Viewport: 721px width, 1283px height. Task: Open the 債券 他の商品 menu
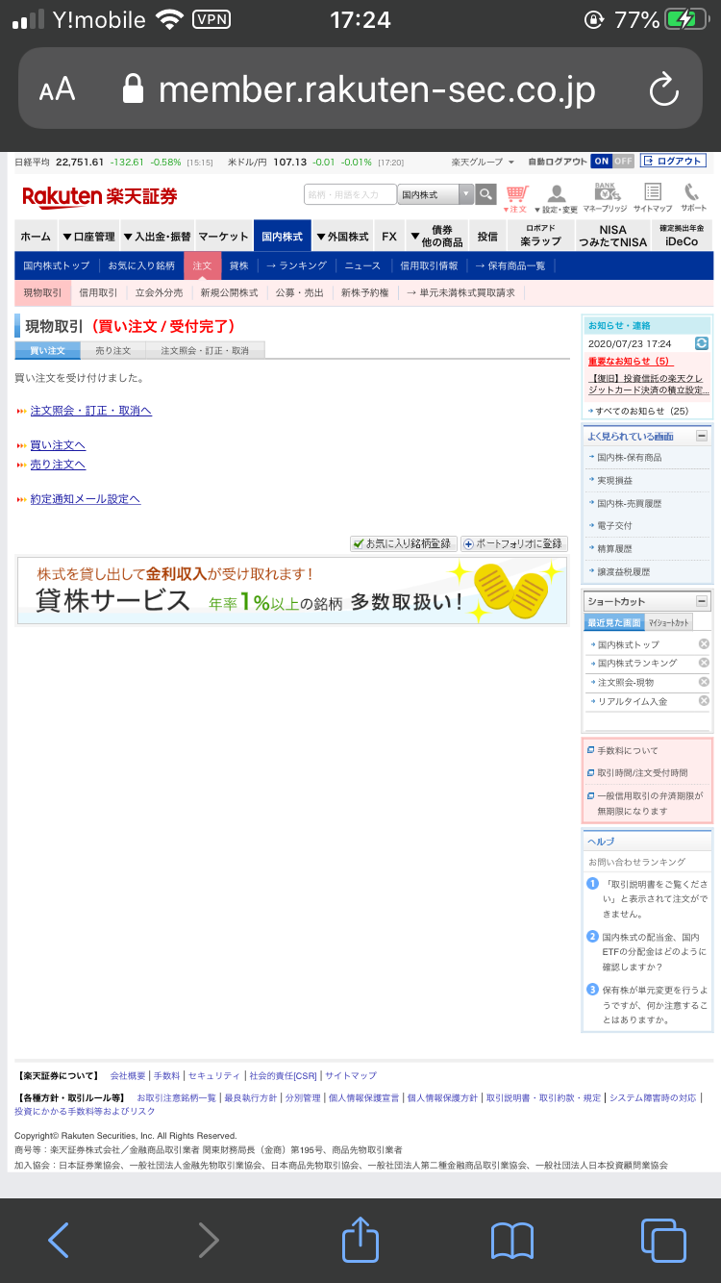click(435, 236)
